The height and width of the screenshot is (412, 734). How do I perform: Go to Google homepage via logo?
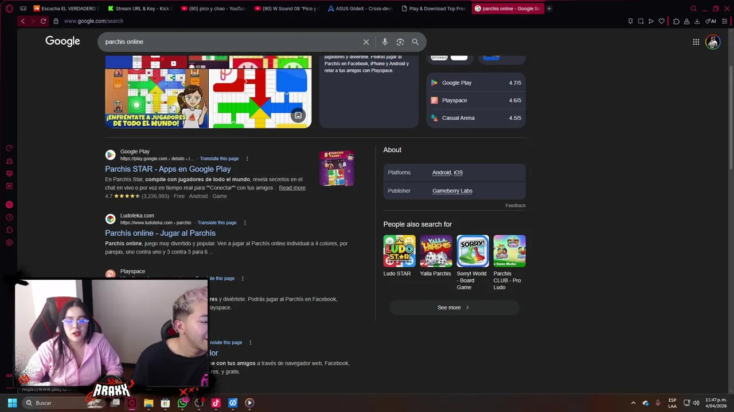click(63, 41)
